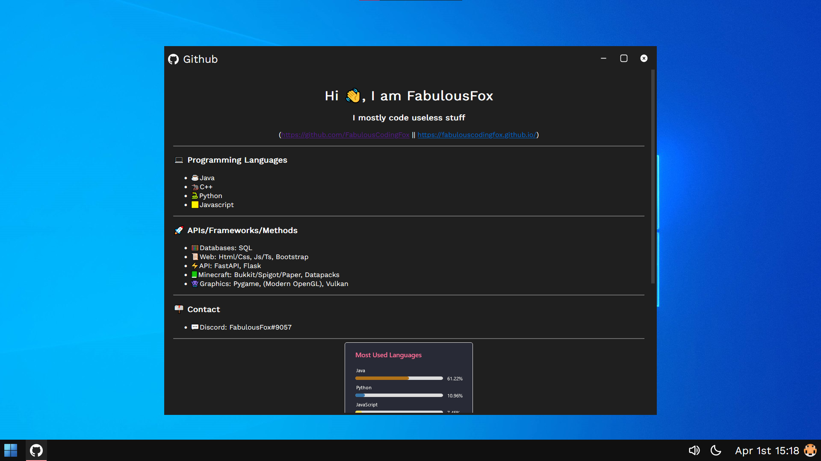Open the Windows start menu icon
Screen dimensions: 821x461
coord(11,450)
